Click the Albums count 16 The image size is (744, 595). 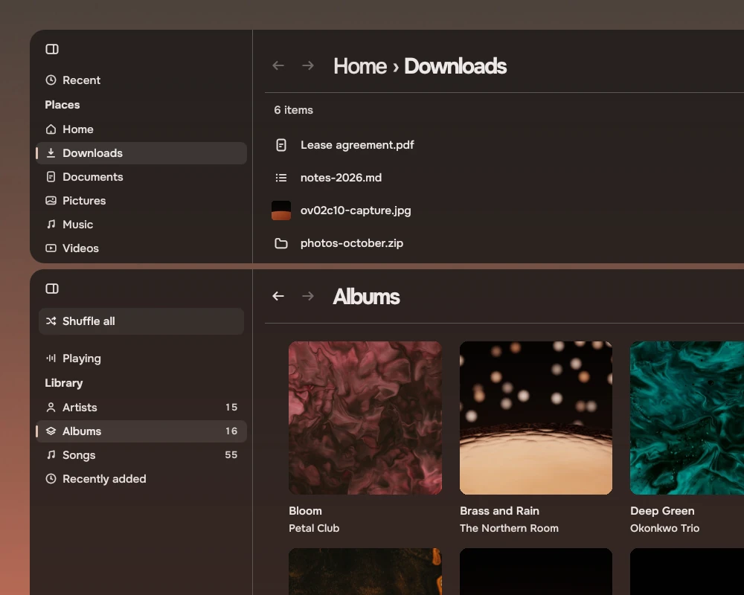pos(231,431)
